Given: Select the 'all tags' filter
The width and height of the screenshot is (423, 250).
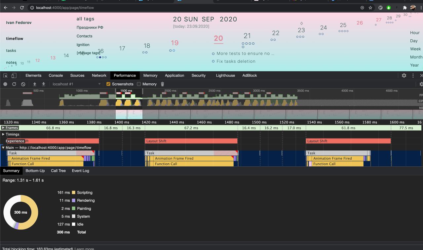Looking at the screenshot, I should coord(85,19).
